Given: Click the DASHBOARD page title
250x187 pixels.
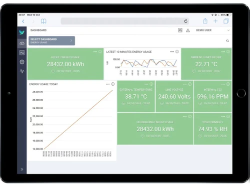Looking at the screenshot, I should point(38,30).
